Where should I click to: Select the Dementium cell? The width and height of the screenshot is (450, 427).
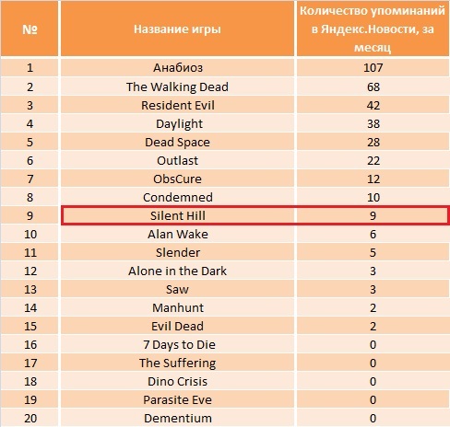[177, 418]
